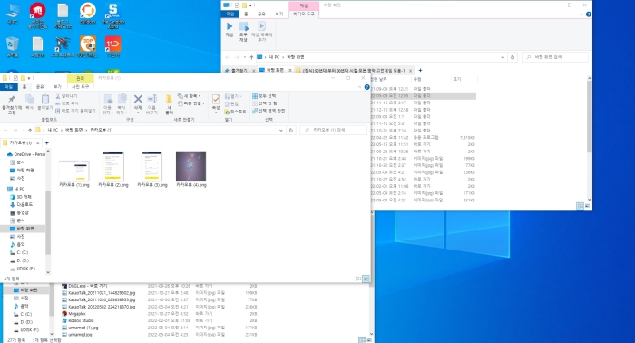Screen dimensions: 635x343
Task: Switch to View (보기) tab in front window
Action: (x=57, y=87)
